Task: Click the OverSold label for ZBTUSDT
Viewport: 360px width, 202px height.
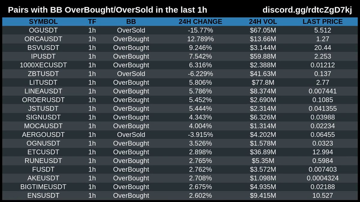Action: click(x=131, y=74)
